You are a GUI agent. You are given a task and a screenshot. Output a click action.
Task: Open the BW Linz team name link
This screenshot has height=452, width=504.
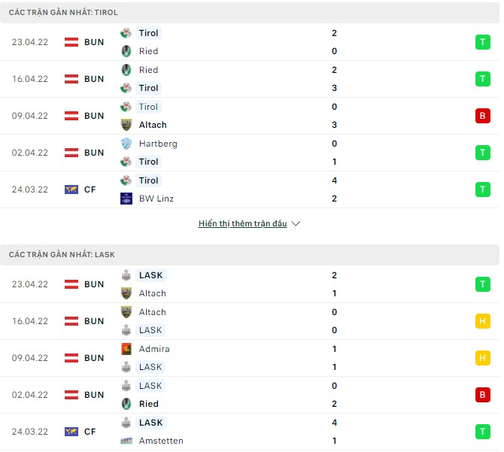[x=157, y=199]
